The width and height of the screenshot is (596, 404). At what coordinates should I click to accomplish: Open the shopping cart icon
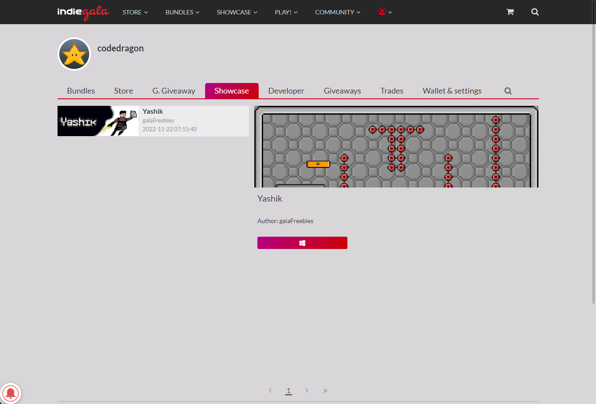(510, 12)
